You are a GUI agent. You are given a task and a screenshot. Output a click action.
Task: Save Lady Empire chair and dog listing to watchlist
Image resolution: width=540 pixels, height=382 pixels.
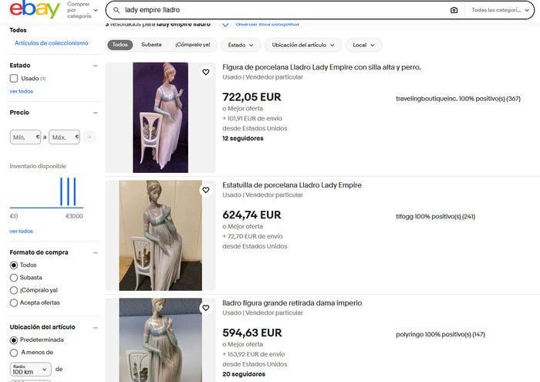(x=206, y=72)
